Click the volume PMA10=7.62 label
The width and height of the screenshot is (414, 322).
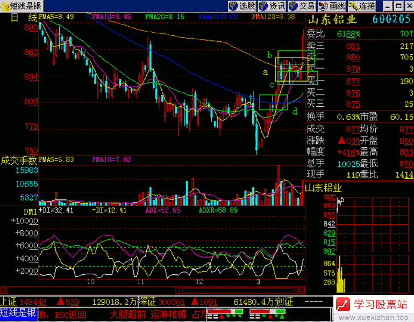111,159
